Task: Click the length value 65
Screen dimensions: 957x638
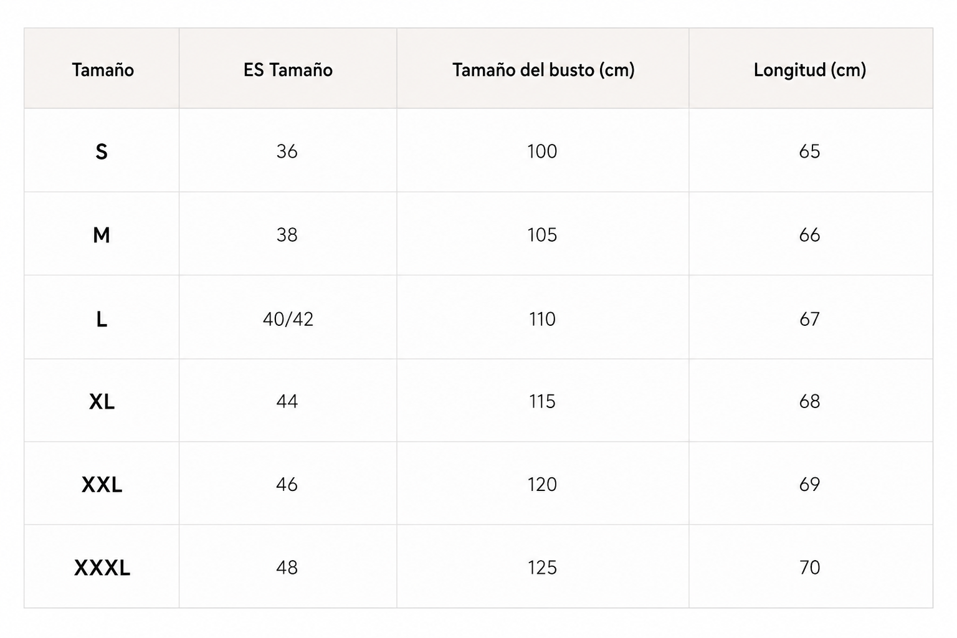Action: point(809,151)
